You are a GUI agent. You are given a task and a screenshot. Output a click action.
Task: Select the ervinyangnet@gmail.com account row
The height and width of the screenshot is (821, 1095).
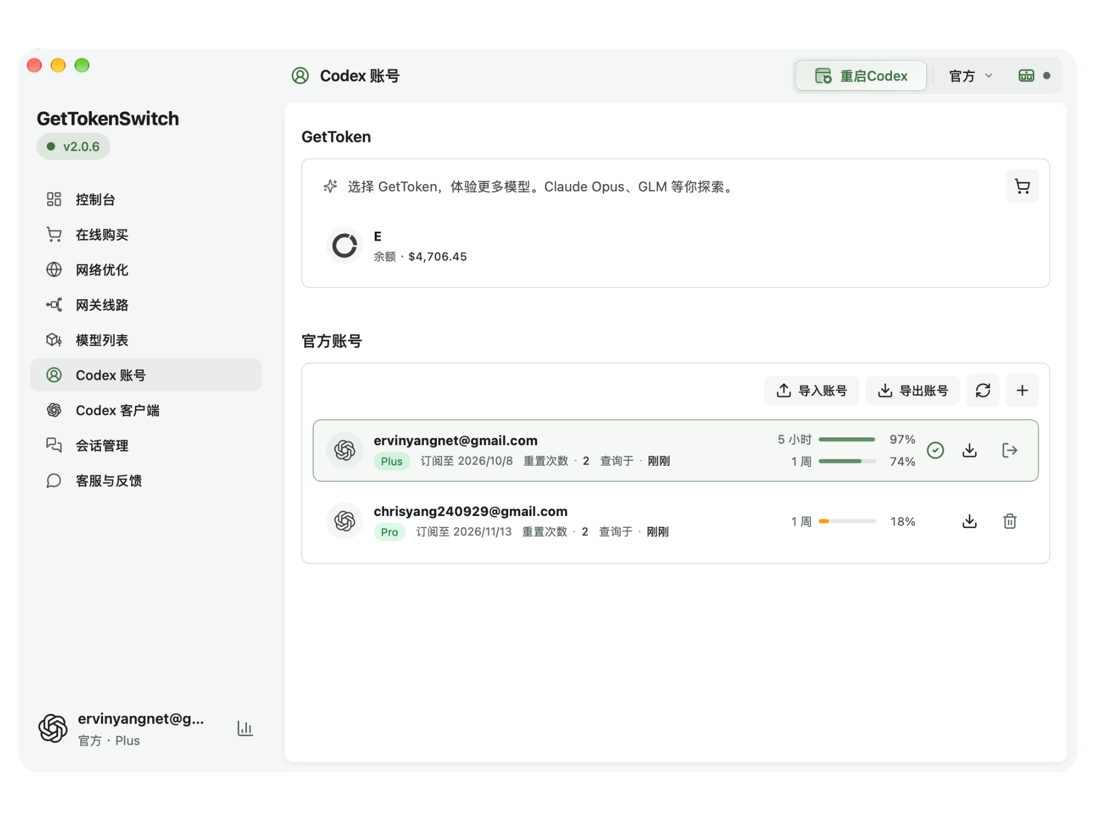[675, 450]
